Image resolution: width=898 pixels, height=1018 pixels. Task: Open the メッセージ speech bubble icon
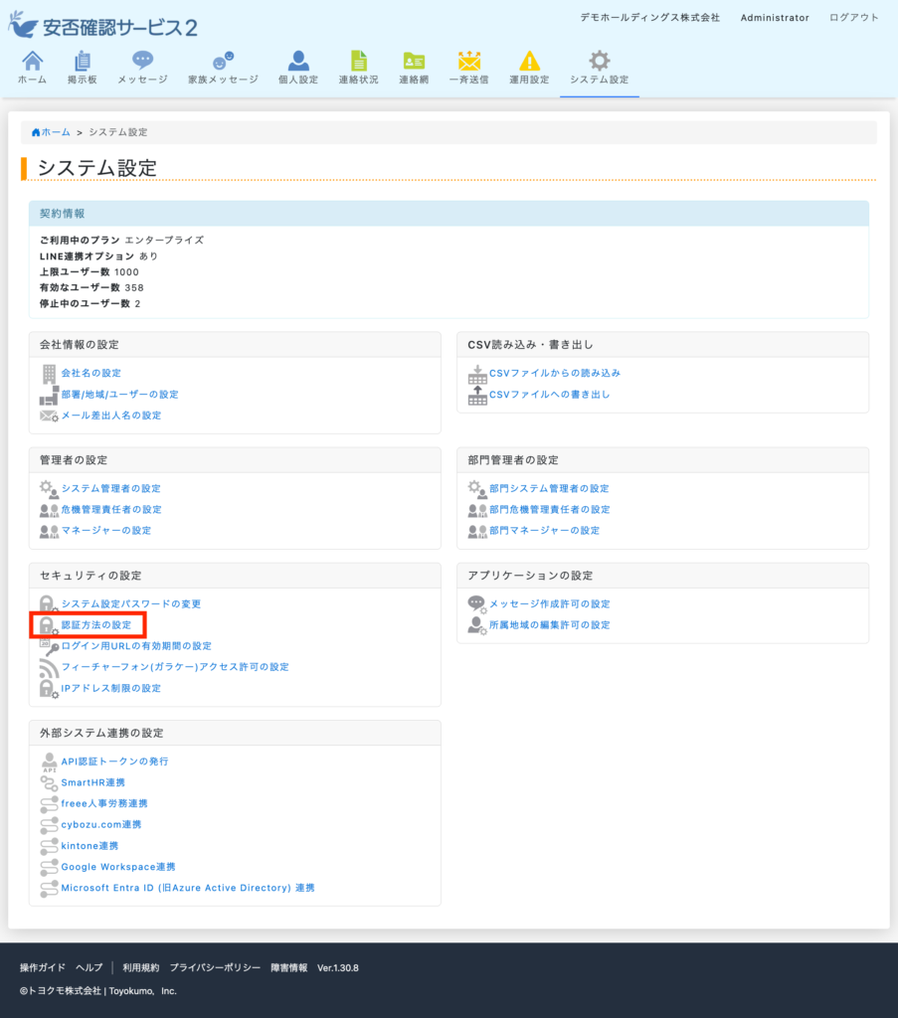point(142,61)
